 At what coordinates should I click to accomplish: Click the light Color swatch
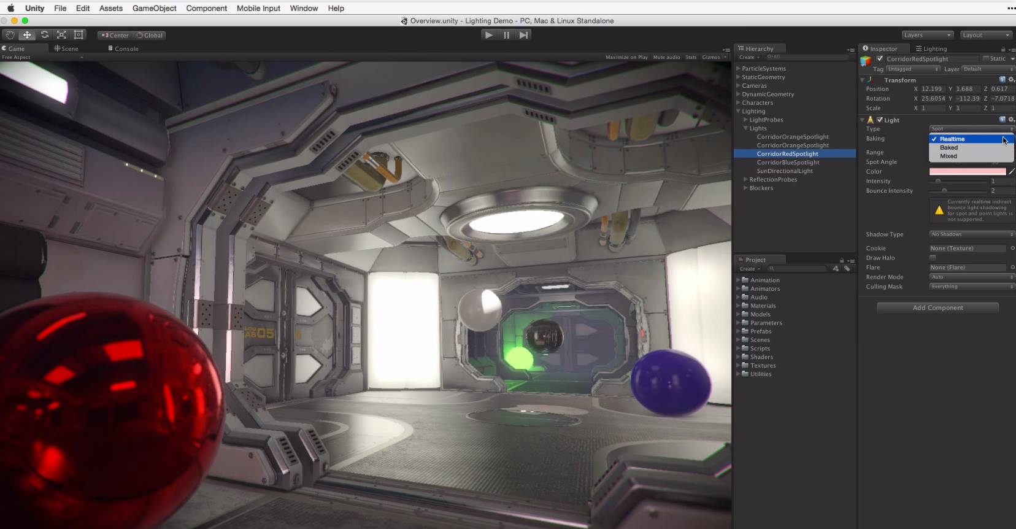pos(967,172)
